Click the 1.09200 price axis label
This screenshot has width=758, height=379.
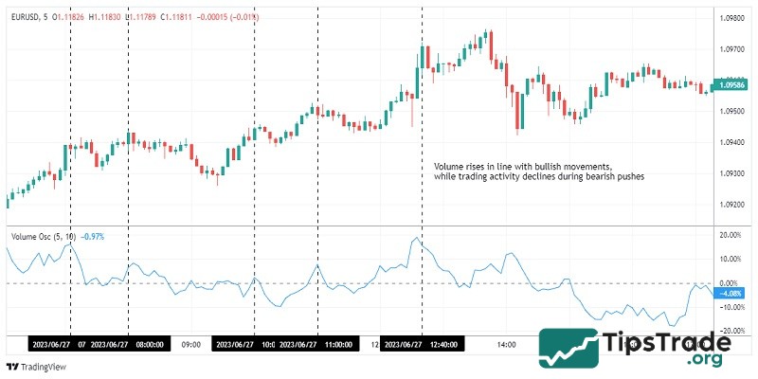point(731,205)
